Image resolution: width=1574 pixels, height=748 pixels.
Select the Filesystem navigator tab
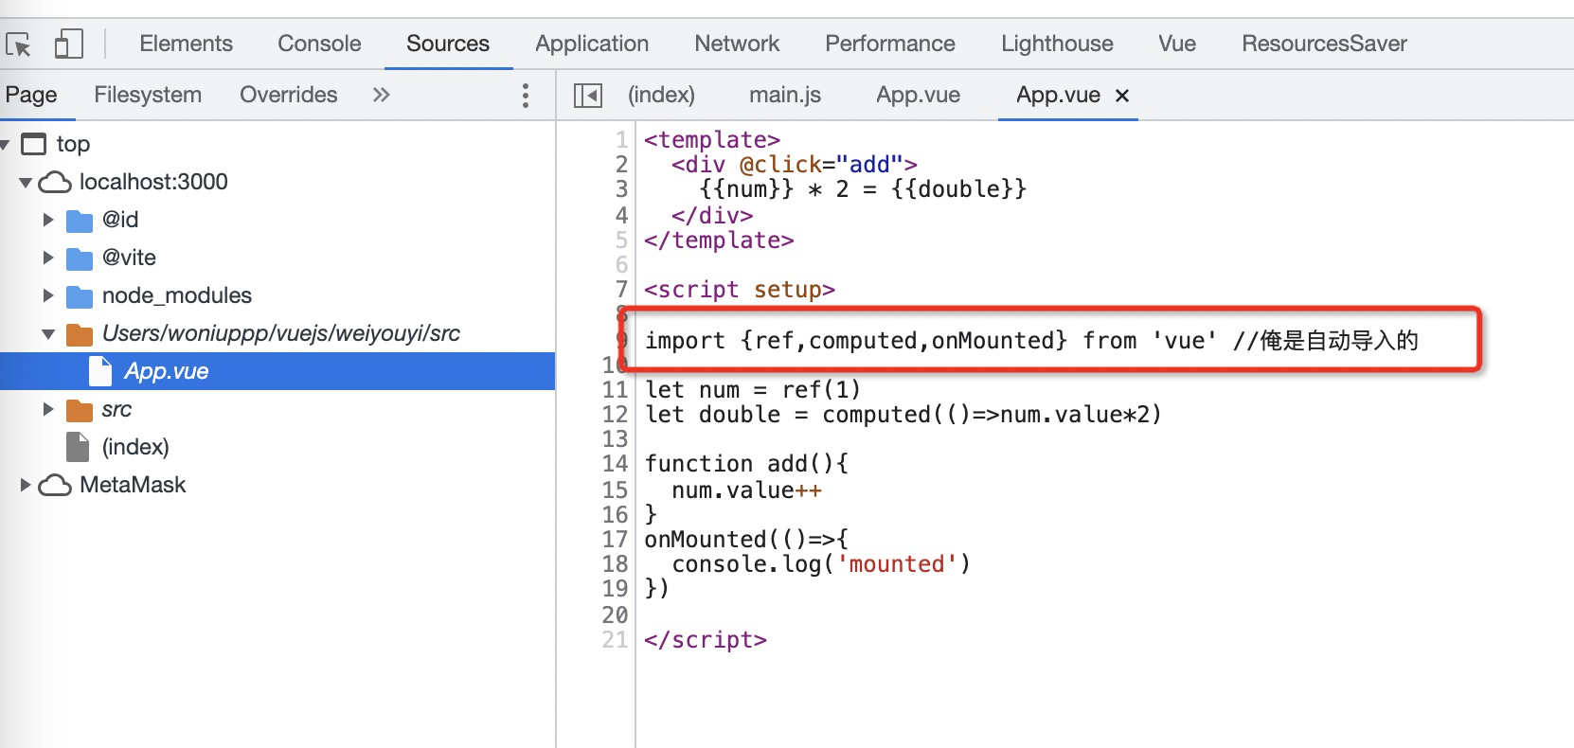148,95
